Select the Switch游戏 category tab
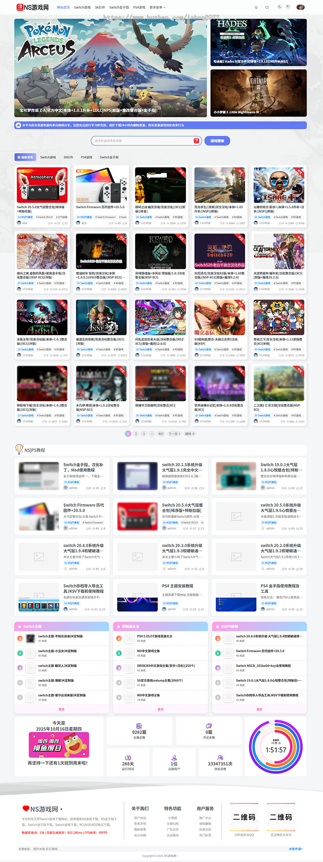 tap(48, 157)
